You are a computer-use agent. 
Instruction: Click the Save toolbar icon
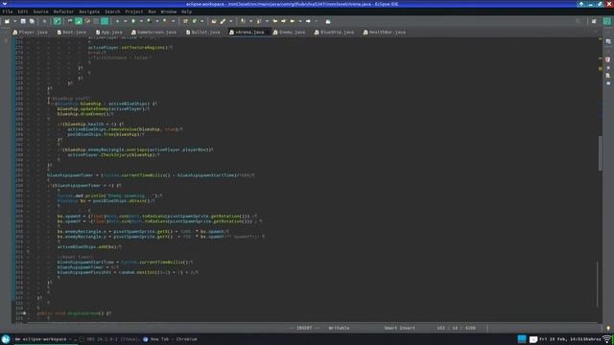tap(23, 21)
